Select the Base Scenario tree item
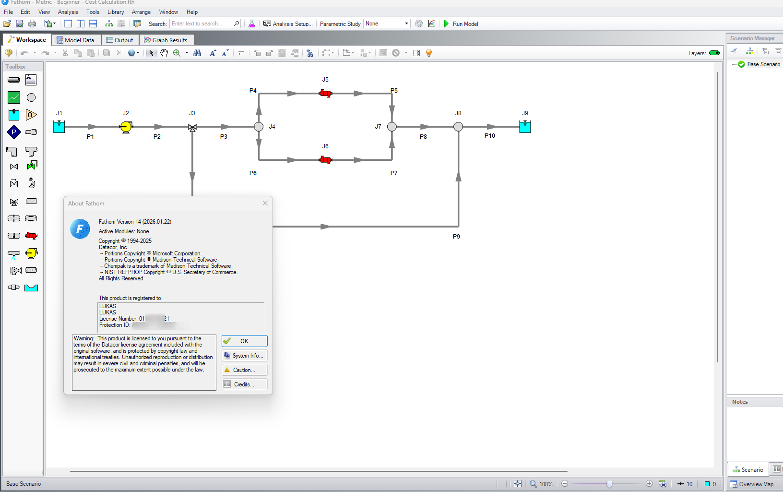The image size is (783, 492). (x=763, y=64)
